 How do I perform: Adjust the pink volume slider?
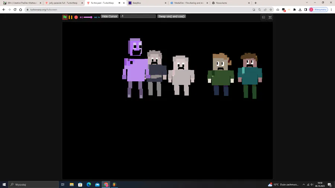88,17
